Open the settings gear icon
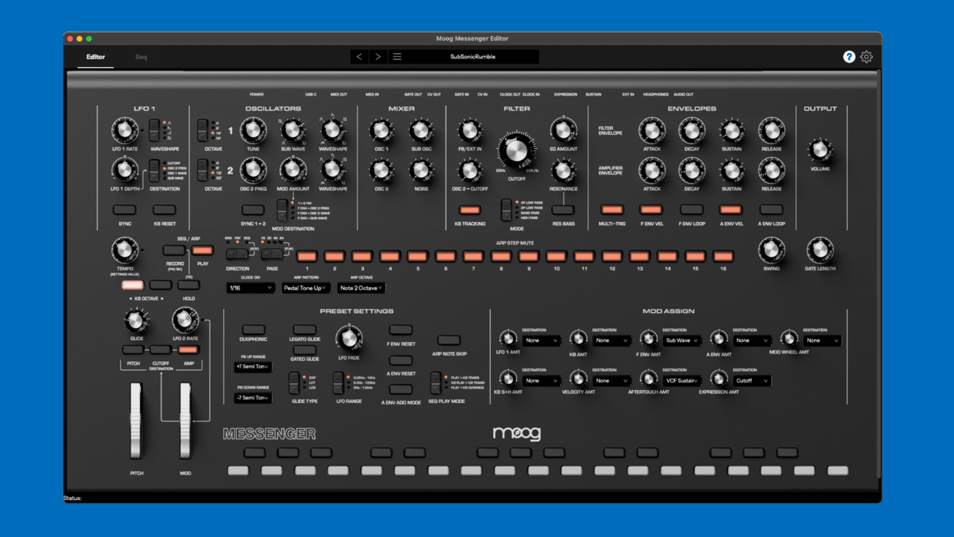Viewport: 954px width, 537px height. click(866, 57)
